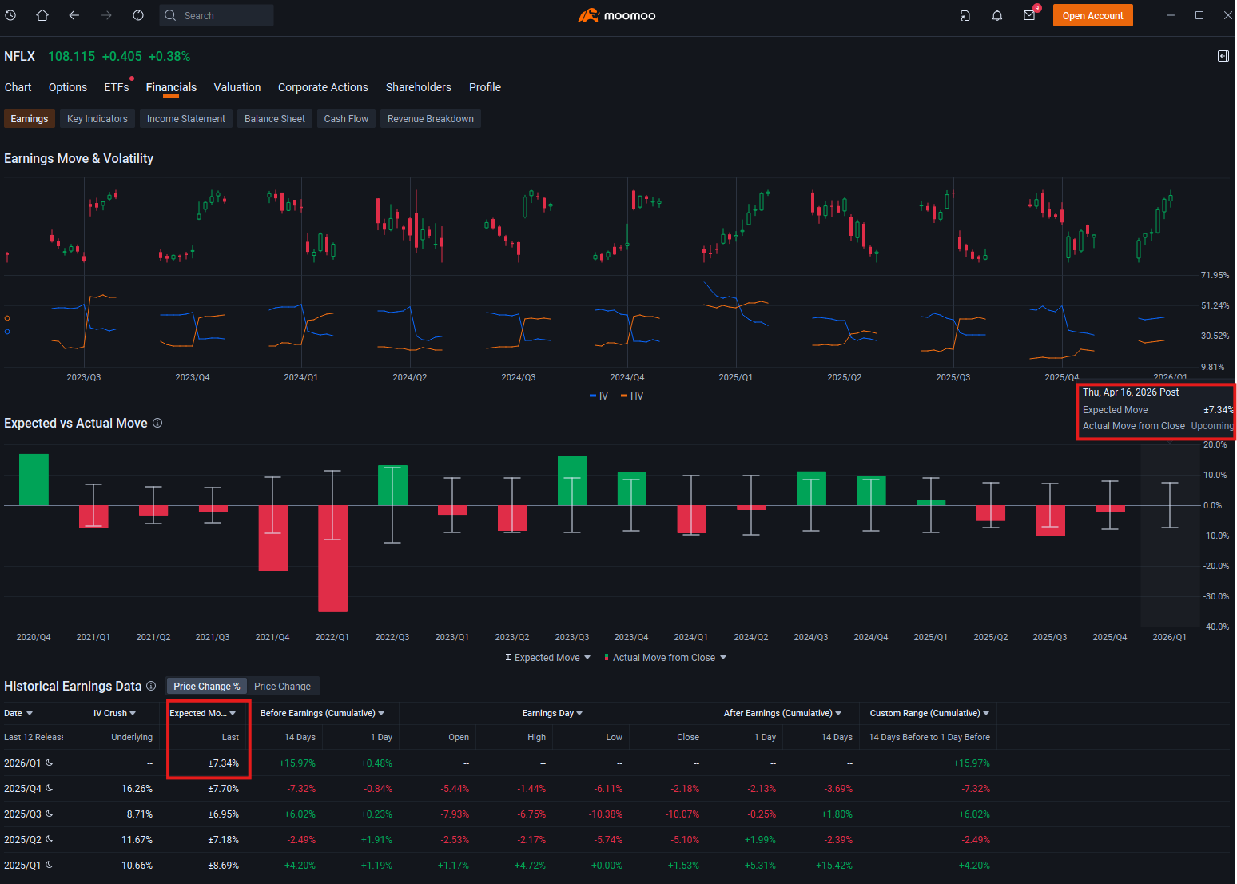Screen dimensions: 1237x884
Task: Toggle the IV line legend
Action: coord(599,396)
